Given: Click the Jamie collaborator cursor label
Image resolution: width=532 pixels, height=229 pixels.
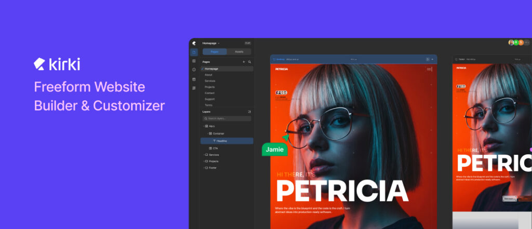Looking at the screenshot, I should tap(275, 150).
